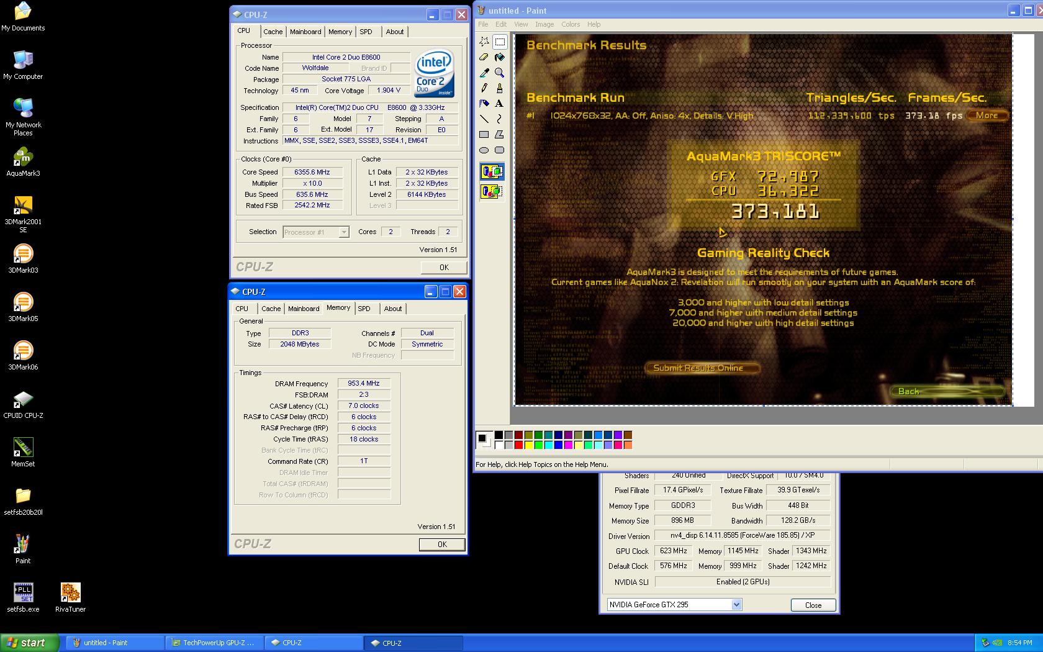The height and width of the screenshot is (652, 1043).
Task: Open the MemSet desktop icon
Action: click(23, 453)
